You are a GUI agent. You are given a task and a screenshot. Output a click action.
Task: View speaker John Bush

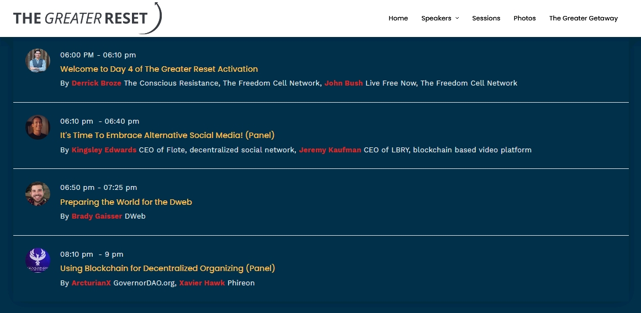(343, 83)
